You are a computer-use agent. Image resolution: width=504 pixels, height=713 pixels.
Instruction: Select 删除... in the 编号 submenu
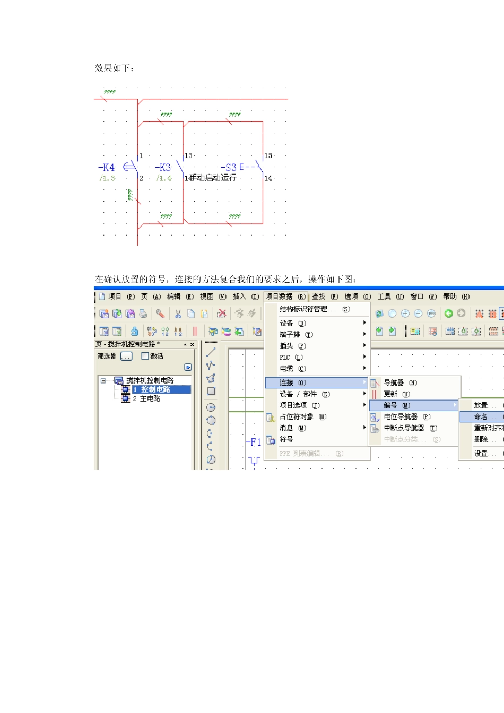(482, 439)
